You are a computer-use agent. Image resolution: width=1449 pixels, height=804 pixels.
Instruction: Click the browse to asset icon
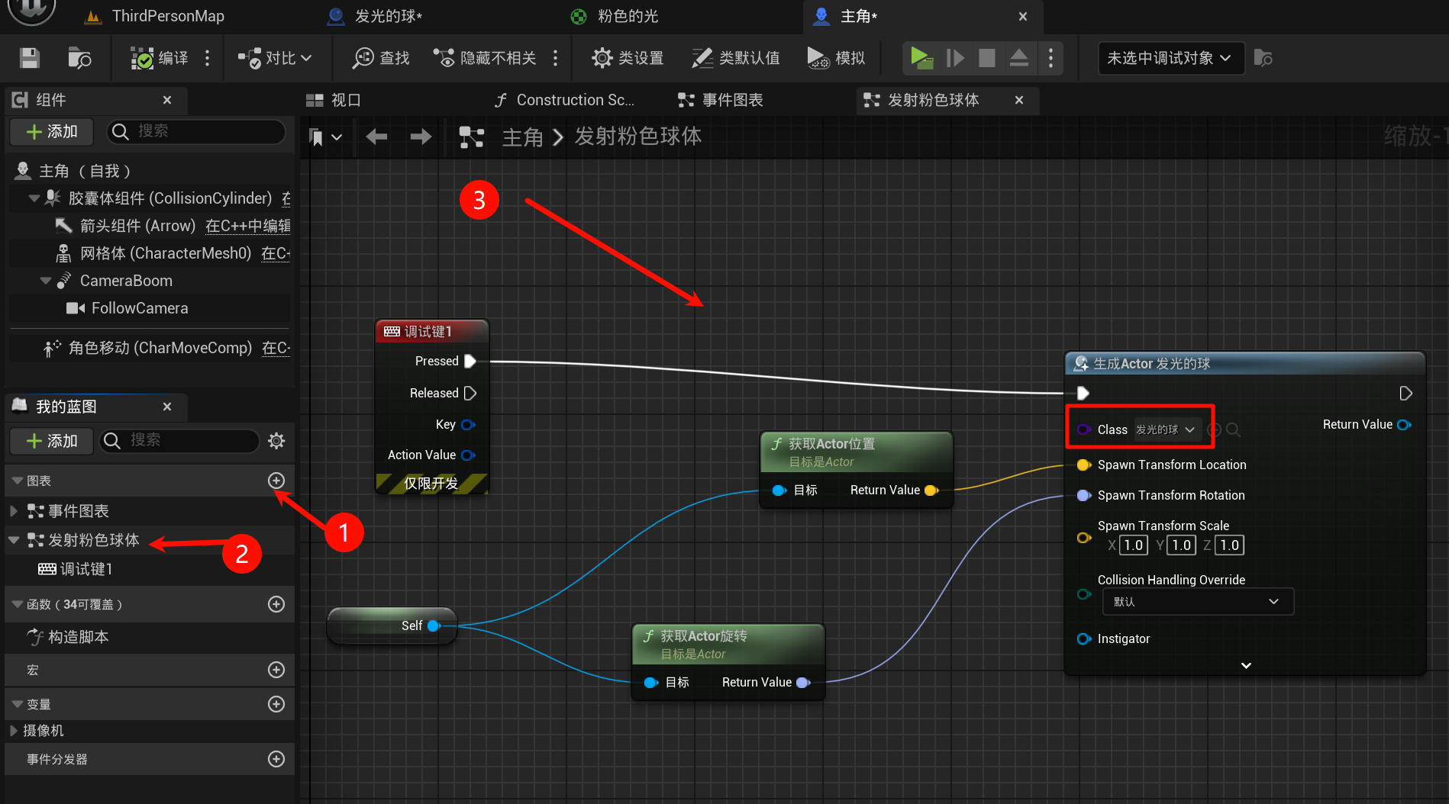pos(79,58)
